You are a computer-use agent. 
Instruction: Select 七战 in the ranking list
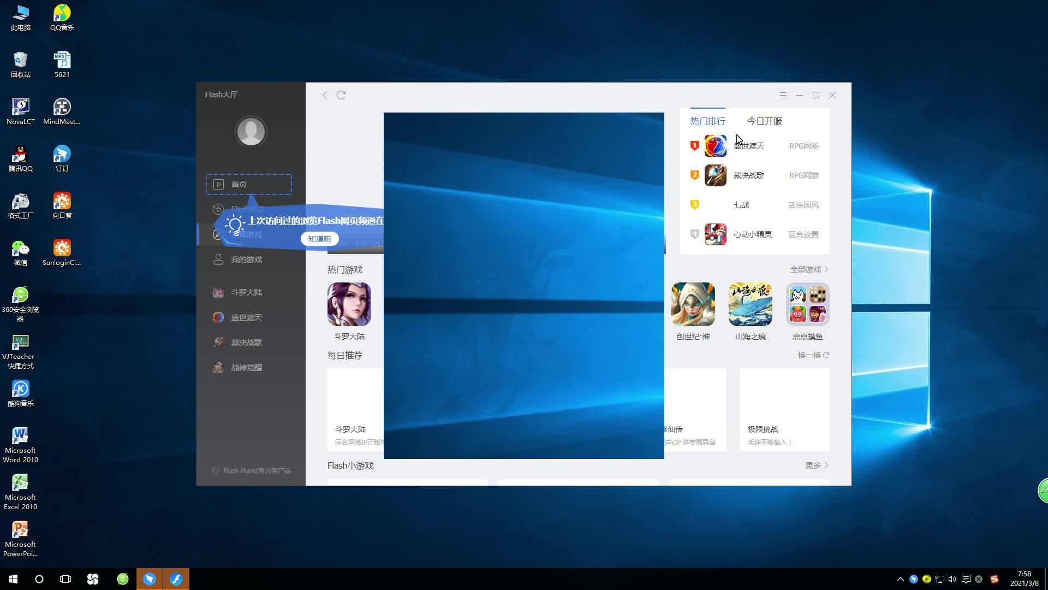741,205
